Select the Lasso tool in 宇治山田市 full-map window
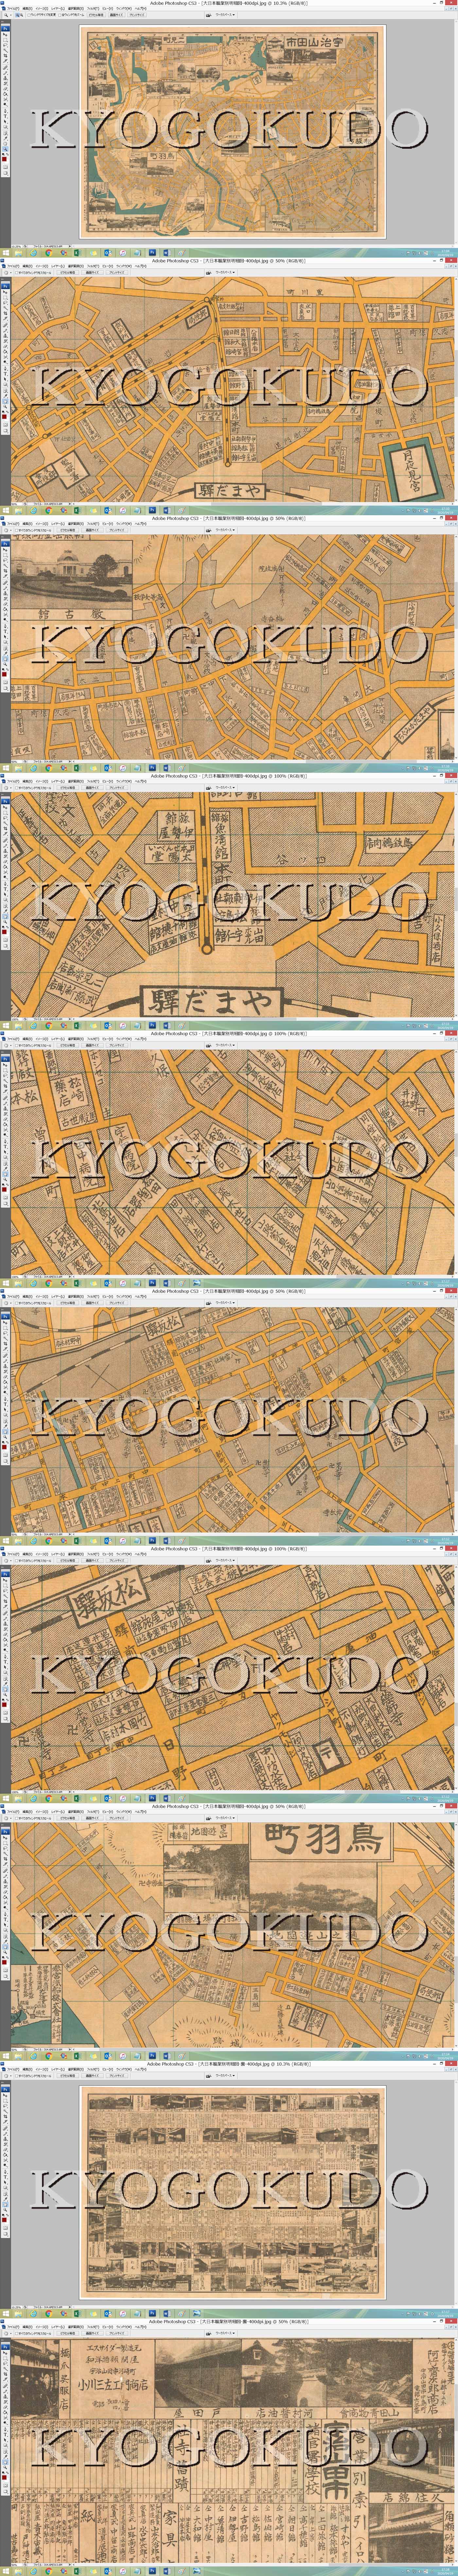Viewport: 458px width, 2576px height. [x=5, y=45]
